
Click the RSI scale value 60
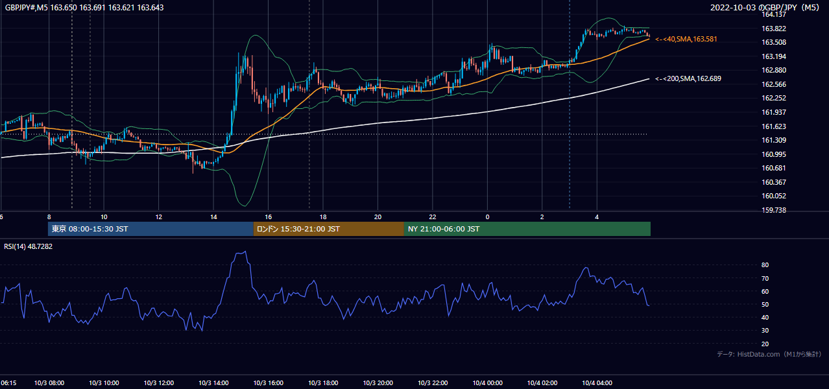tap(765, 291)
